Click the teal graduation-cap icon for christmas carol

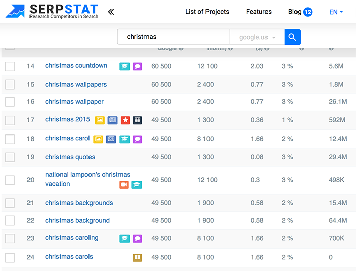click(x=125, y=139)
